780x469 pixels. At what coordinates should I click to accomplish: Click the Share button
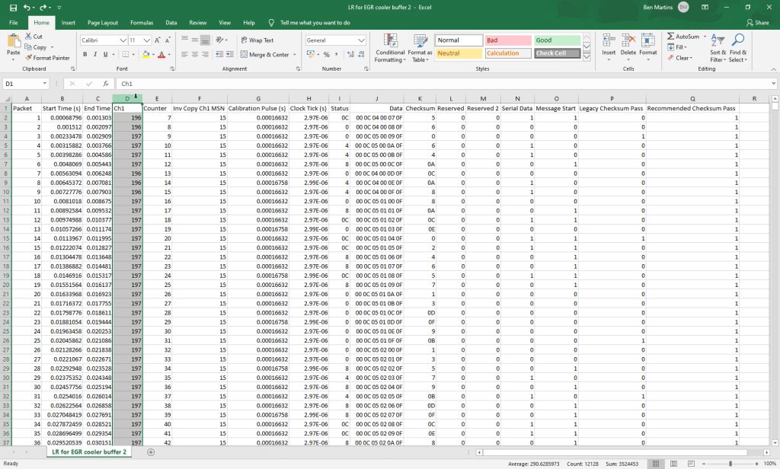[758, 22]
